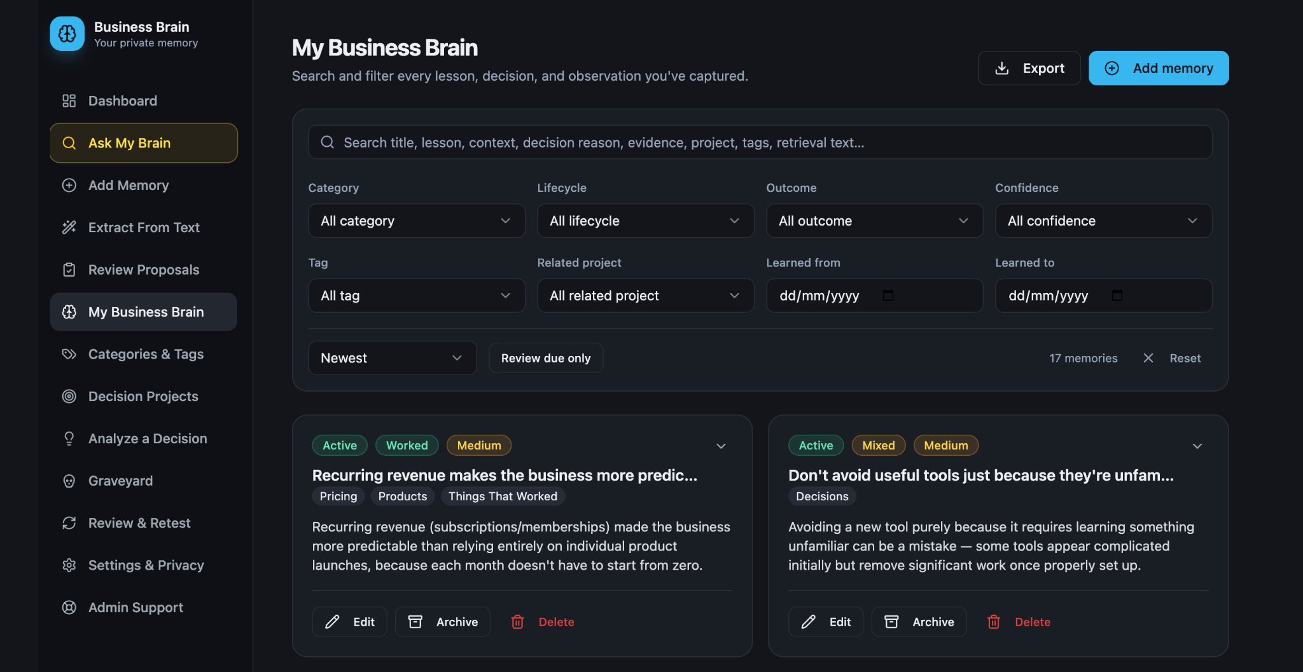Open the All lifecycle dropdown
This screenshot has width=1303, height=672.
[646, 221]
